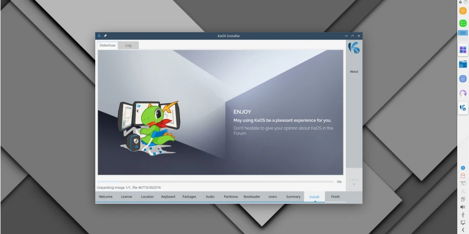Click the KaOS logo in the installer sidebar

click(x=354, y=48)
